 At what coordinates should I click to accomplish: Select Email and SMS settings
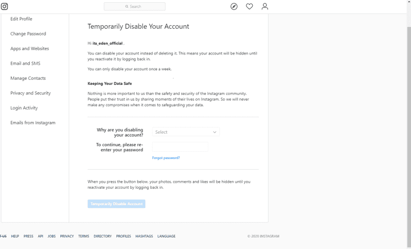[25, 64]
